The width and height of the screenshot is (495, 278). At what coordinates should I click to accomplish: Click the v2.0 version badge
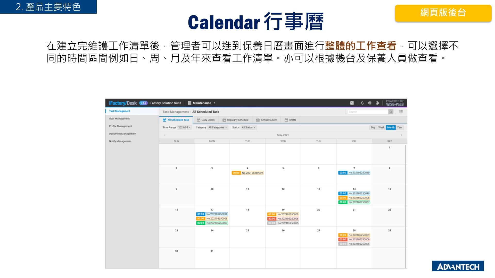point(143,103)
